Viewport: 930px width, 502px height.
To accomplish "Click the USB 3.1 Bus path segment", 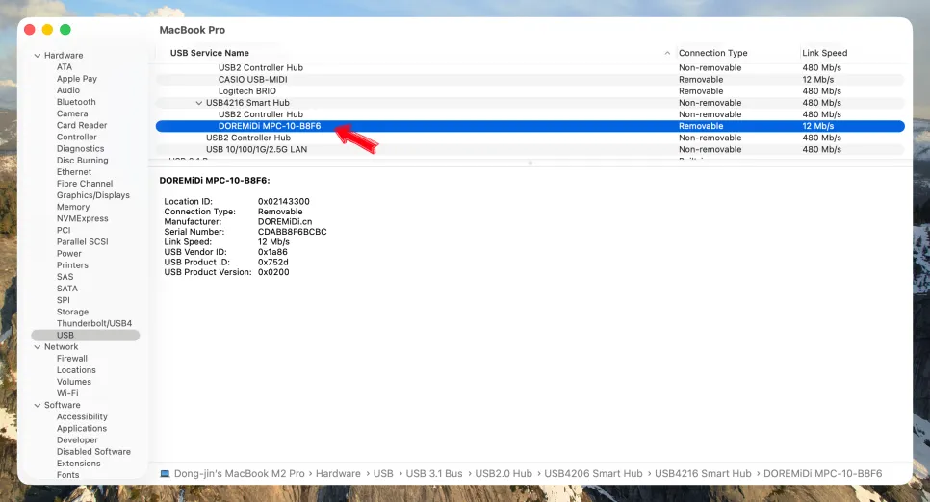I will (434, 474).
